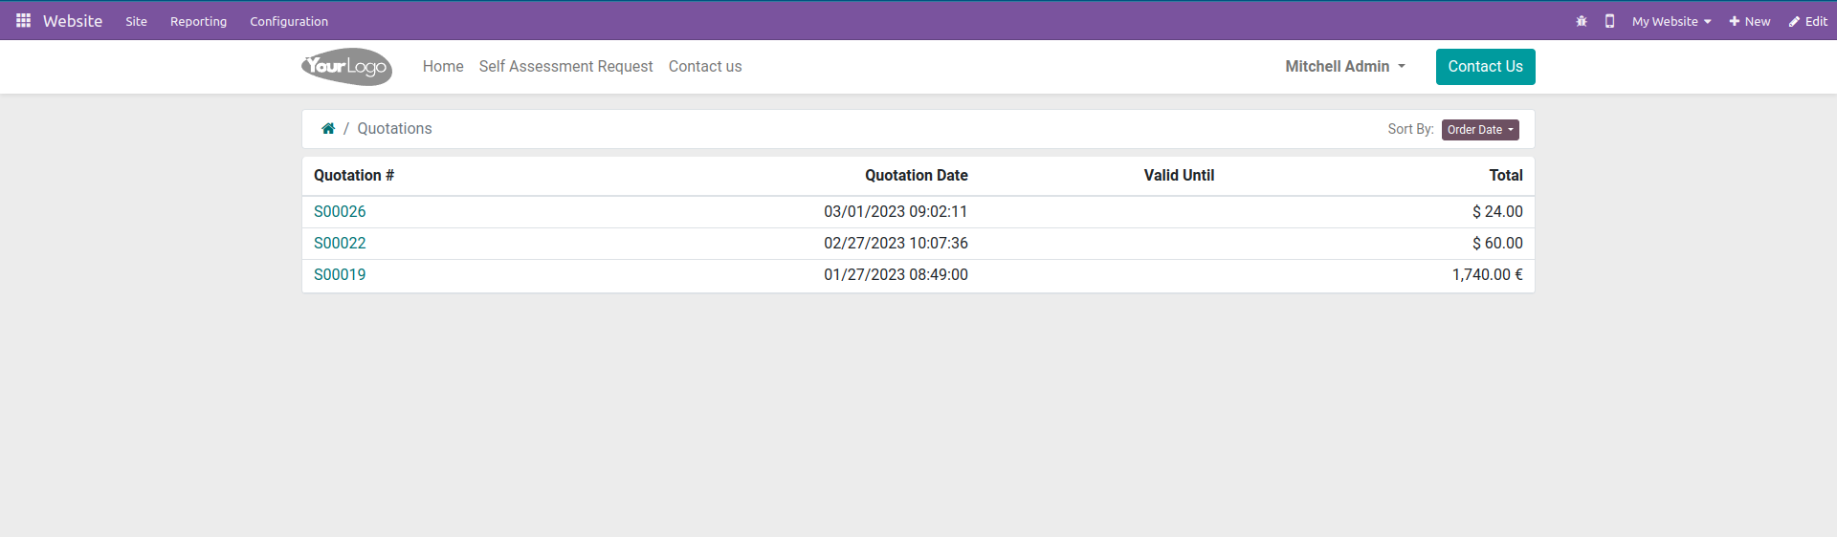The width and height of the screenshot is (1837, 537).
Task: Expand the Mitchell Admin user menu
Action: coord(1344,67)
